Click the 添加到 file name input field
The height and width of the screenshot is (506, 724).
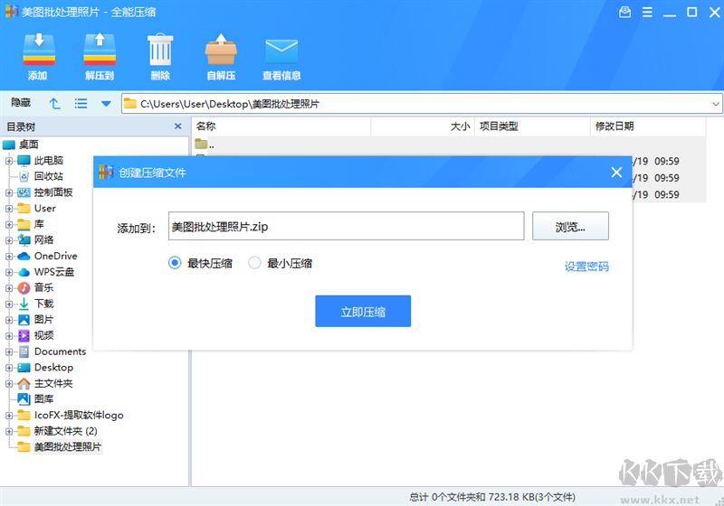coord(346,226)
